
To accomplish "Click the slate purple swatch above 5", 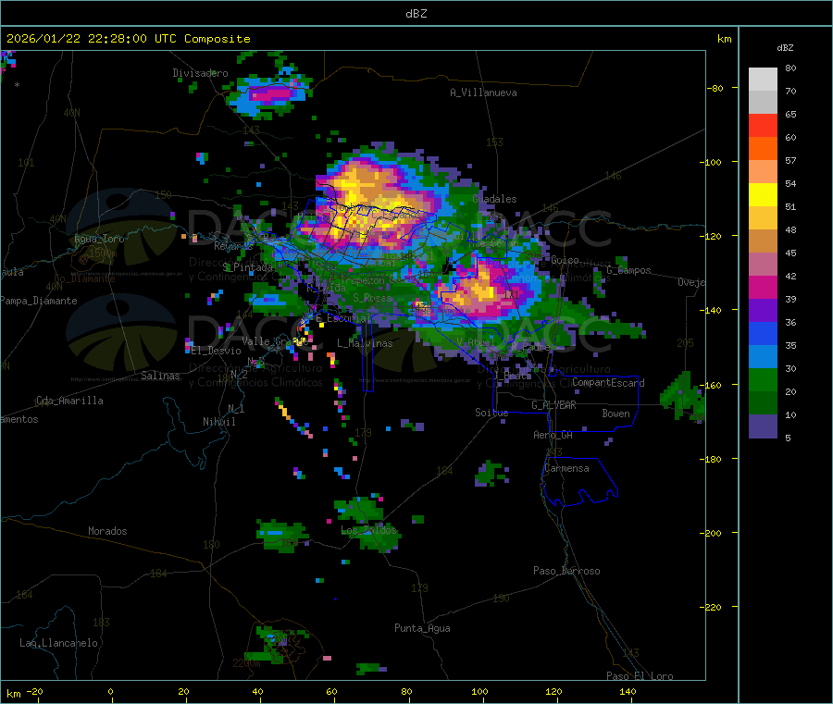I will point(763,426).
